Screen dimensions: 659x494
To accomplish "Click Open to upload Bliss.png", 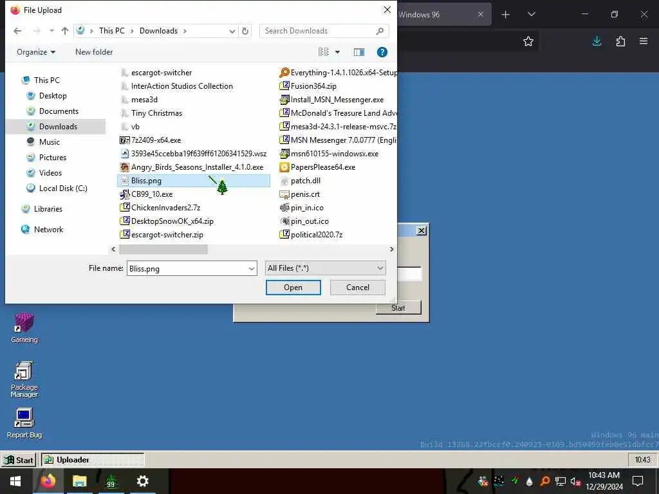I will point(293,288).
